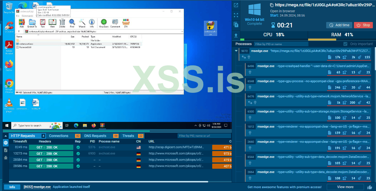Click the View icon in WinRAR toolbar

[52, 23]
